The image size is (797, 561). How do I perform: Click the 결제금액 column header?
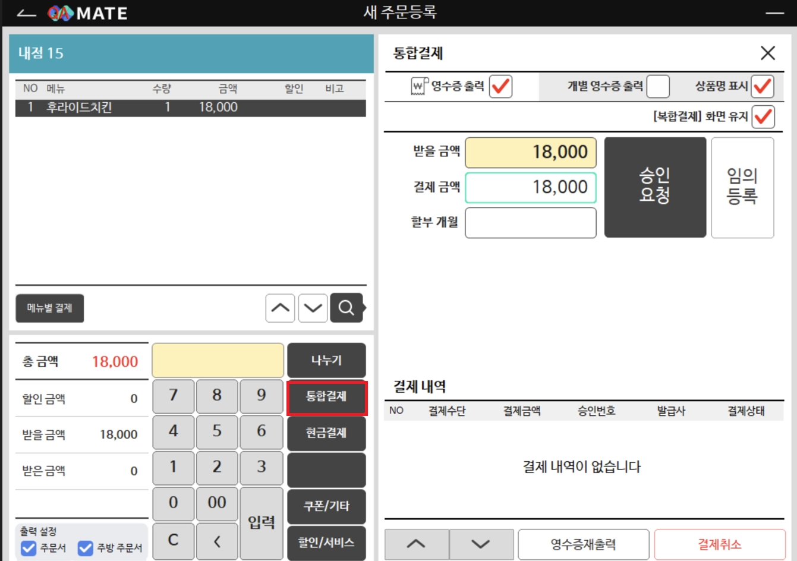(x=522, y=411)
